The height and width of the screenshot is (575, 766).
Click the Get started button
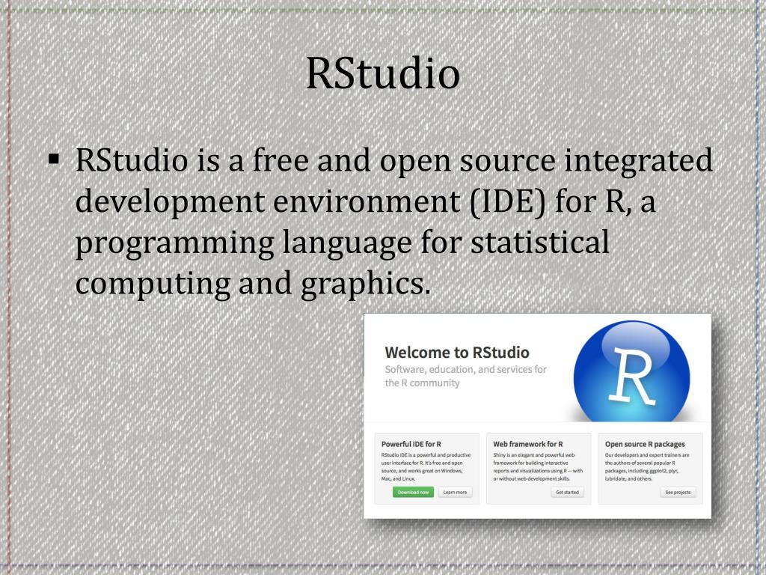[x=567, y=493]
